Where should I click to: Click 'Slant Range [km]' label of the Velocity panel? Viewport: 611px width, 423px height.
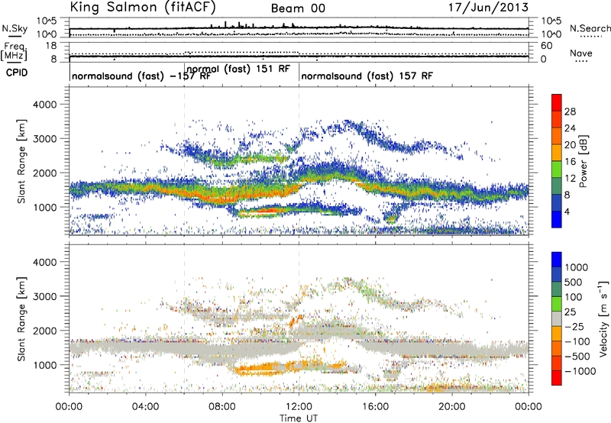21,319
